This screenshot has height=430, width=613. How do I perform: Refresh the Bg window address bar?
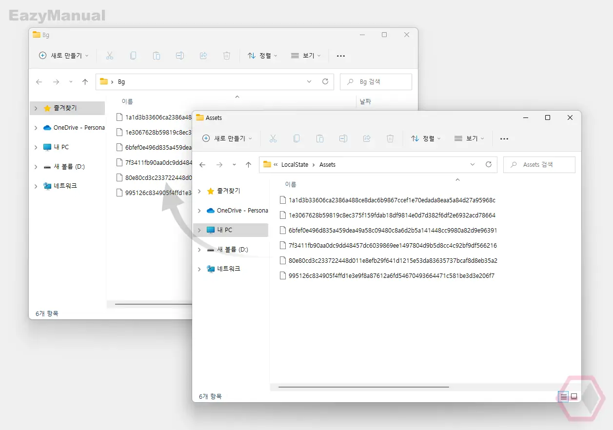click(325, 82)
